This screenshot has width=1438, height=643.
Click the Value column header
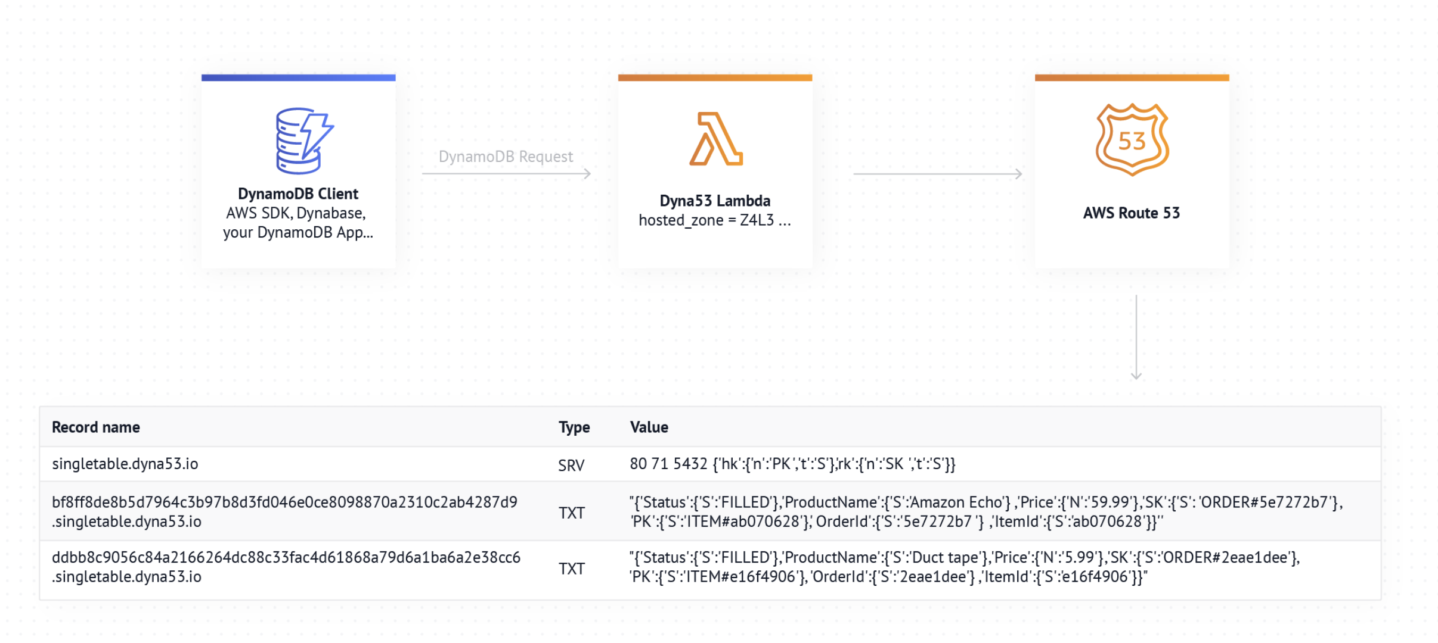[649, 427]
